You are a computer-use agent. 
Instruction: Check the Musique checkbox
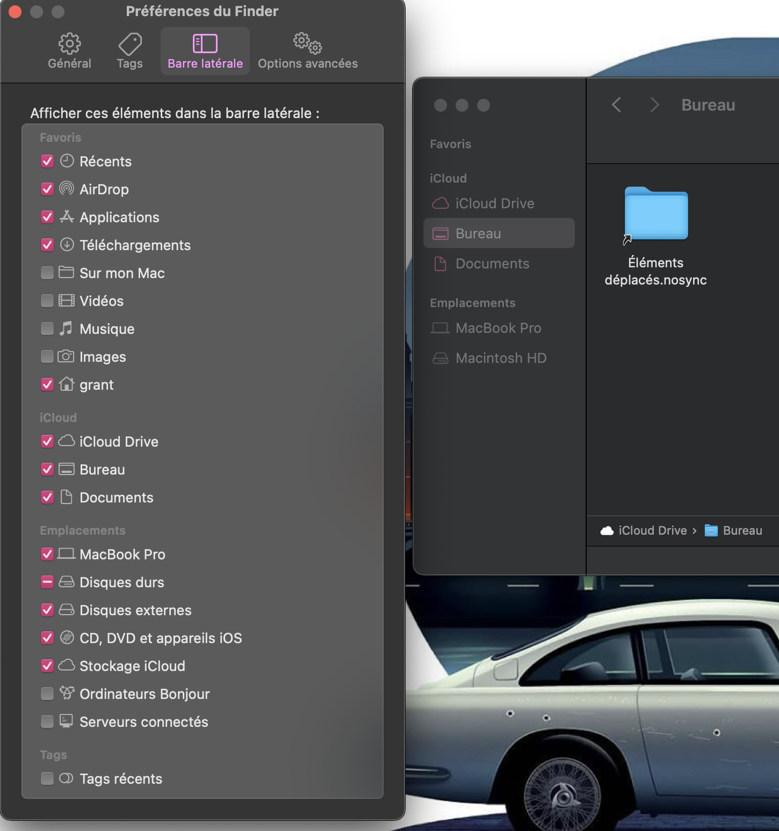(47, 329)
